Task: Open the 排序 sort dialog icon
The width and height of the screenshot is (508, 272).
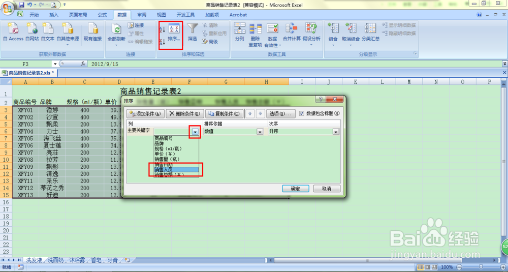Action: (174, 32)
